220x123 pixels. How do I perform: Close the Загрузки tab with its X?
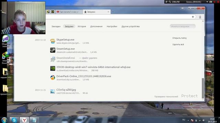tap(108, 12)
